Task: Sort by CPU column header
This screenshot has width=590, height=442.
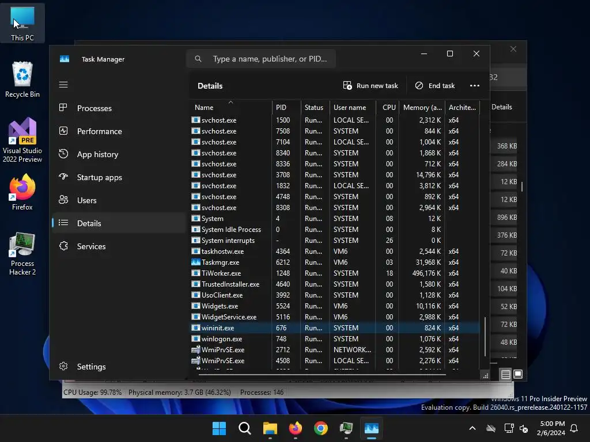Action: 388,108
